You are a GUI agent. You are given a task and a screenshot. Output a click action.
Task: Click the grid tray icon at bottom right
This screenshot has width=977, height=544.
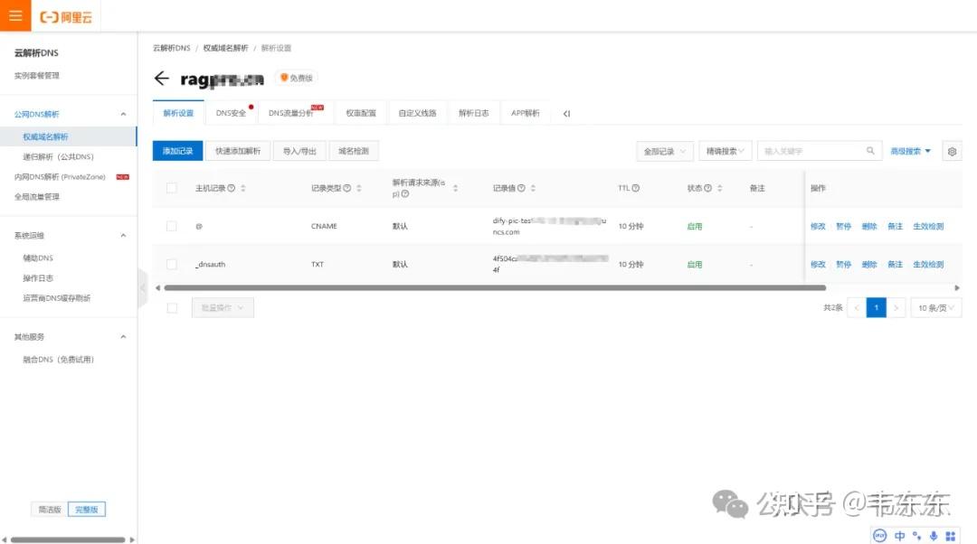(950, 536)
